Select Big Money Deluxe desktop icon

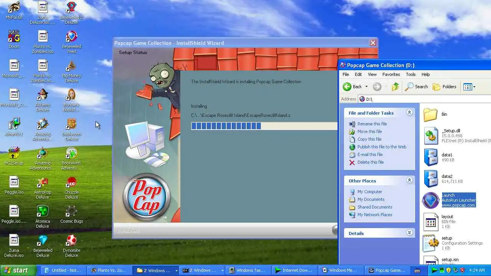(x=71, y=71)
